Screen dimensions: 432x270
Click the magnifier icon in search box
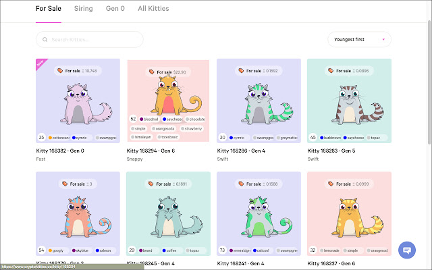click(x=45, y=40)
